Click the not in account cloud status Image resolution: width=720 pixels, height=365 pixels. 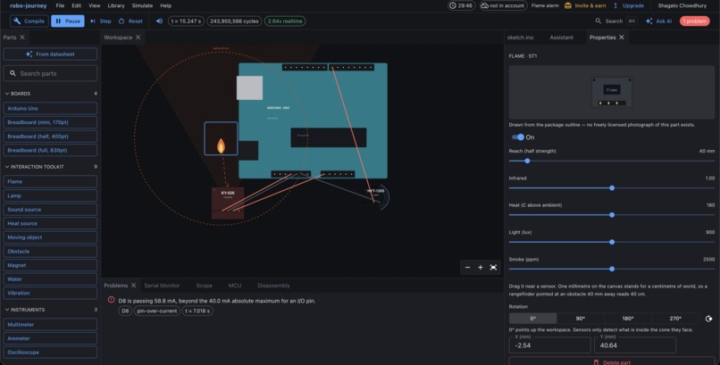pyautogui.click(x=503, y=5)
